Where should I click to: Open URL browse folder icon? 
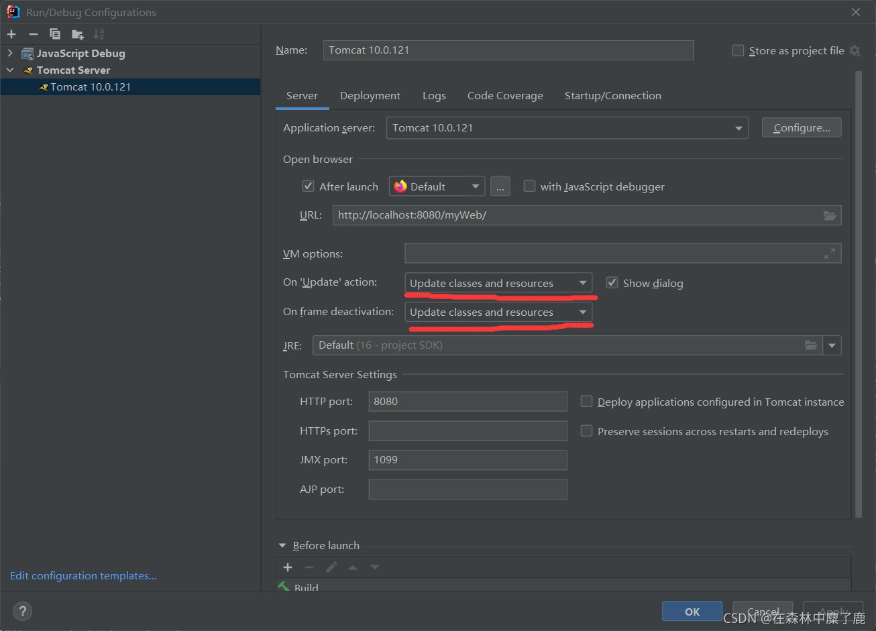tap(830, 215)
